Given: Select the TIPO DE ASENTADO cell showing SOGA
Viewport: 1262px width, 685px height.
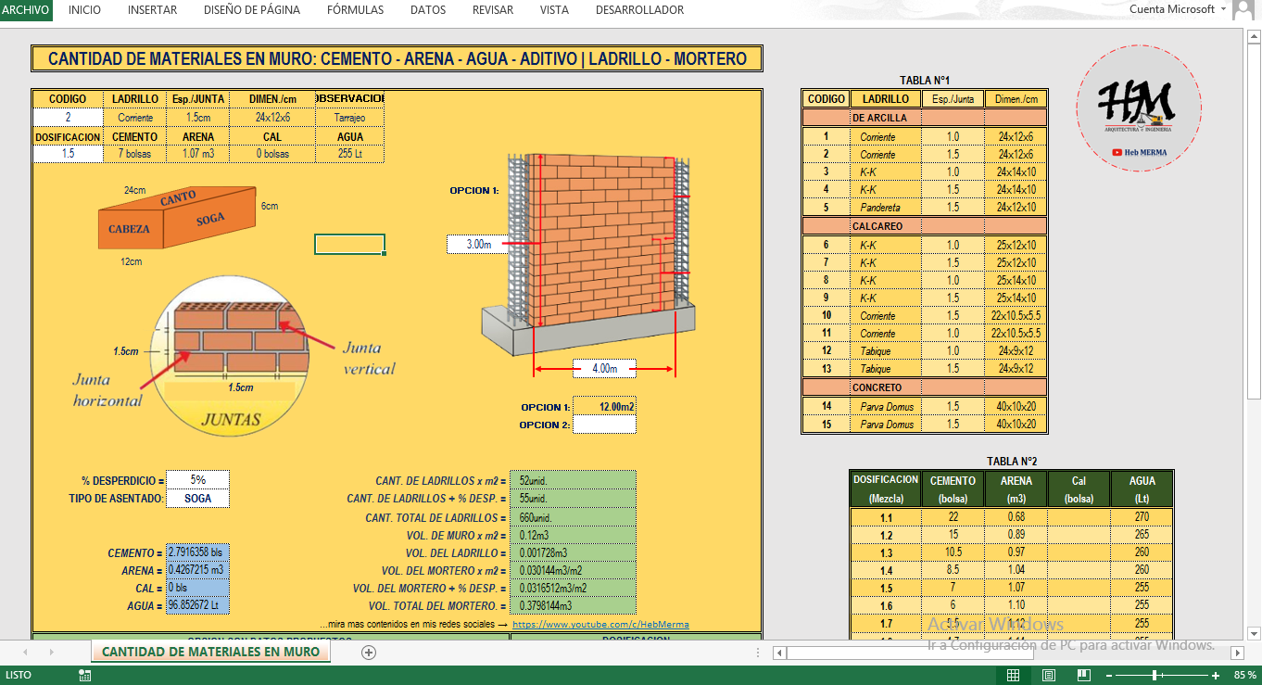Looking at the screenshot, I should click(197, 499).
